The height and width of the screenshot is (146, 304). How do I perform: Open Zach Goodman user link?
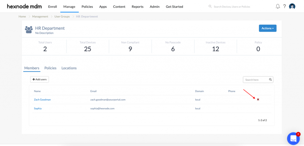click(42, 100)
